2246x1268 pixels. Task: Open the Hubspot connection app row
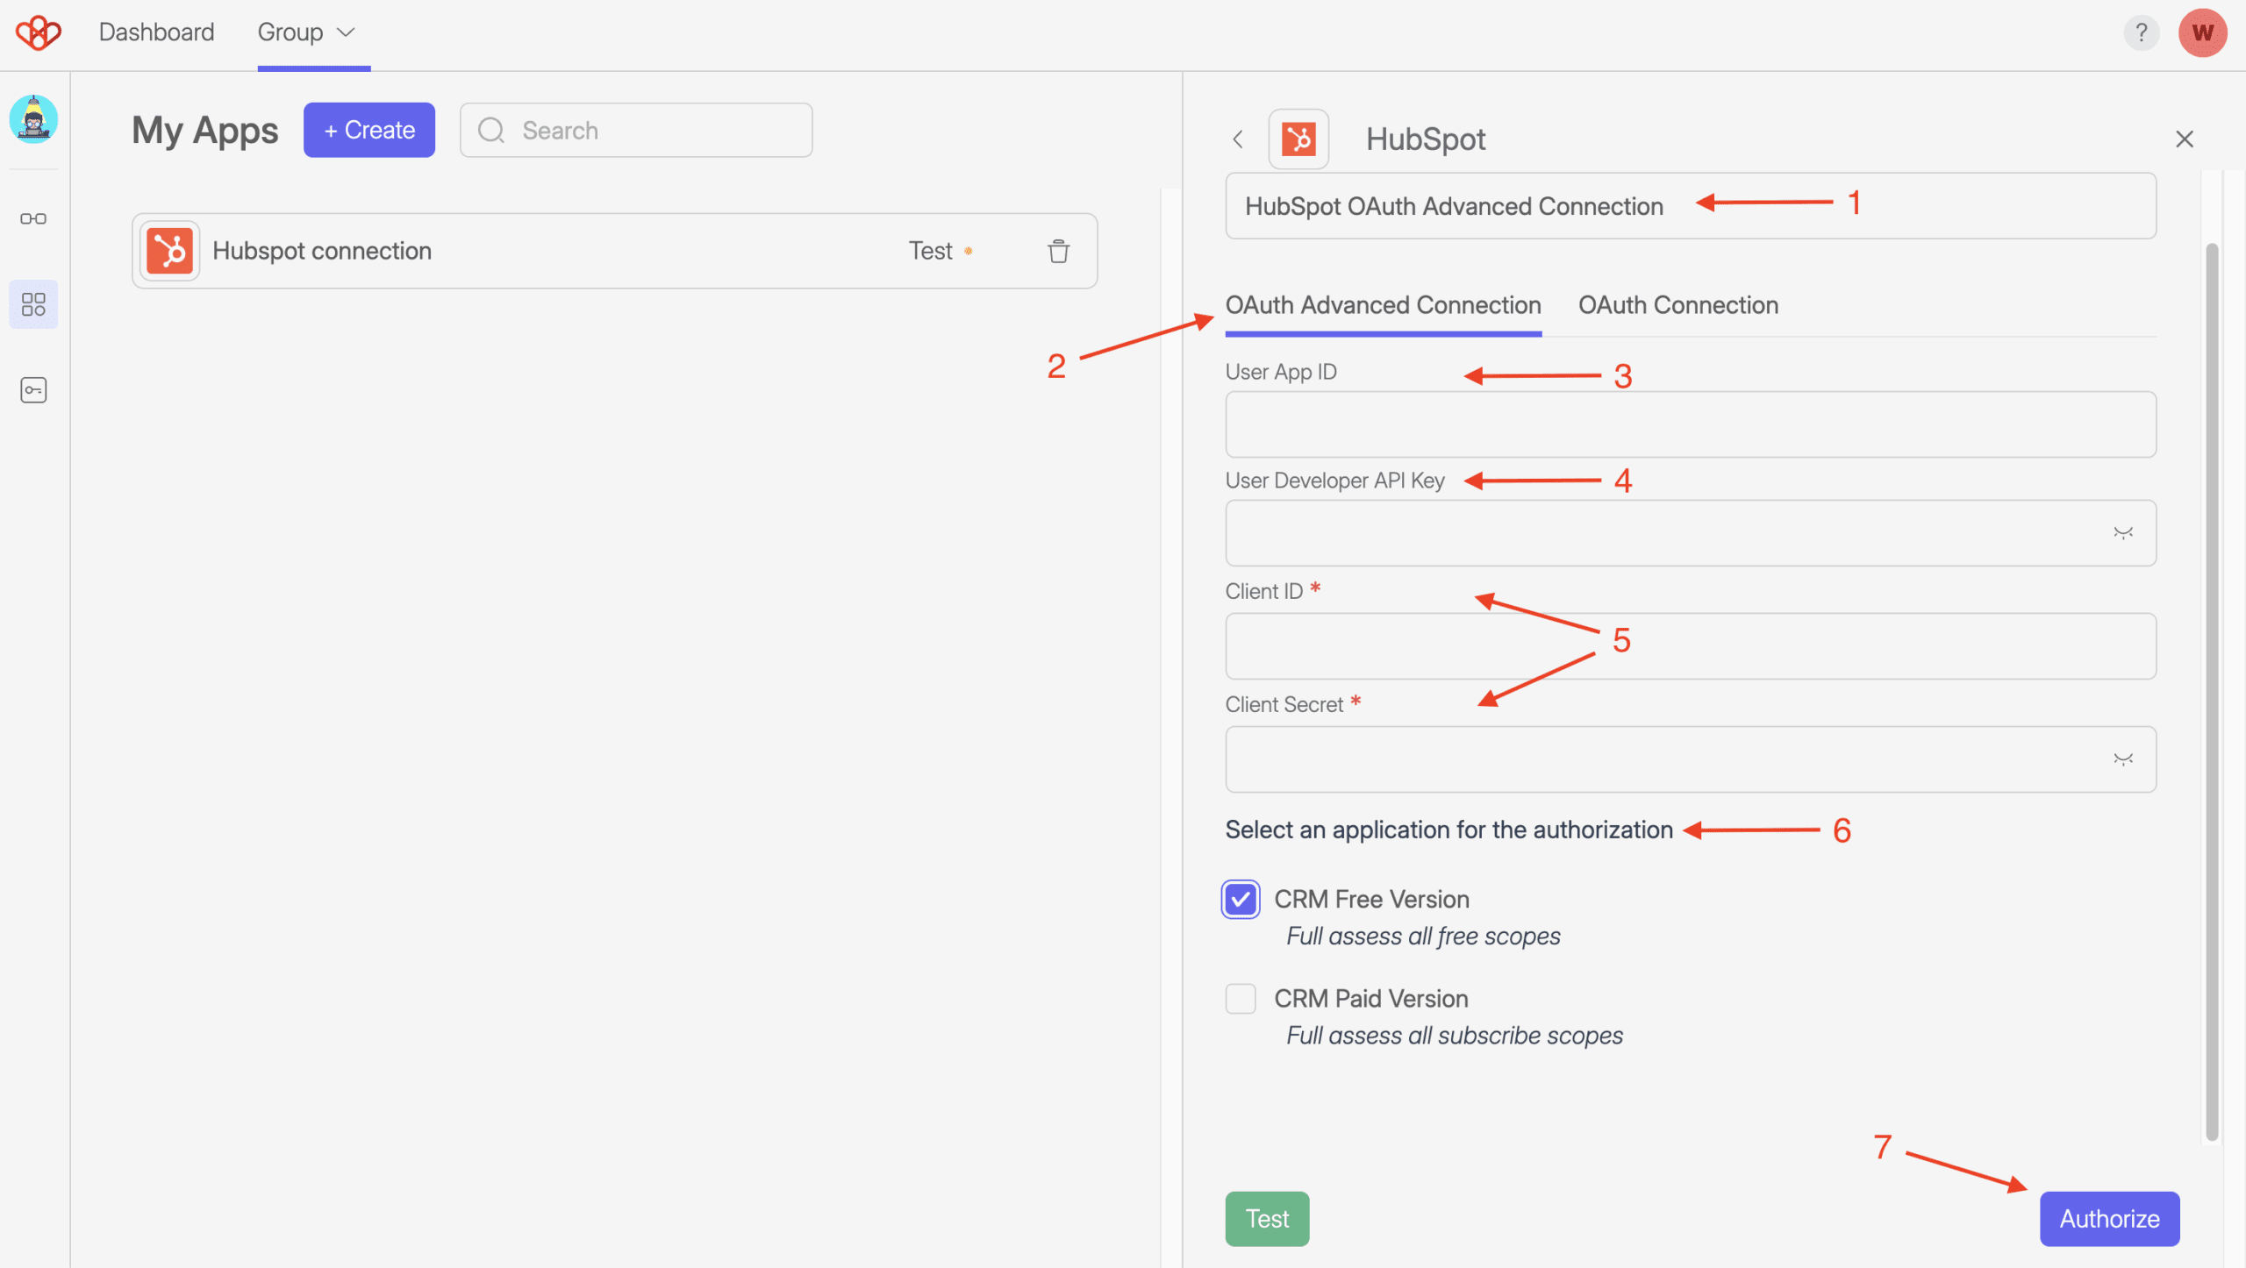[614, 251]
